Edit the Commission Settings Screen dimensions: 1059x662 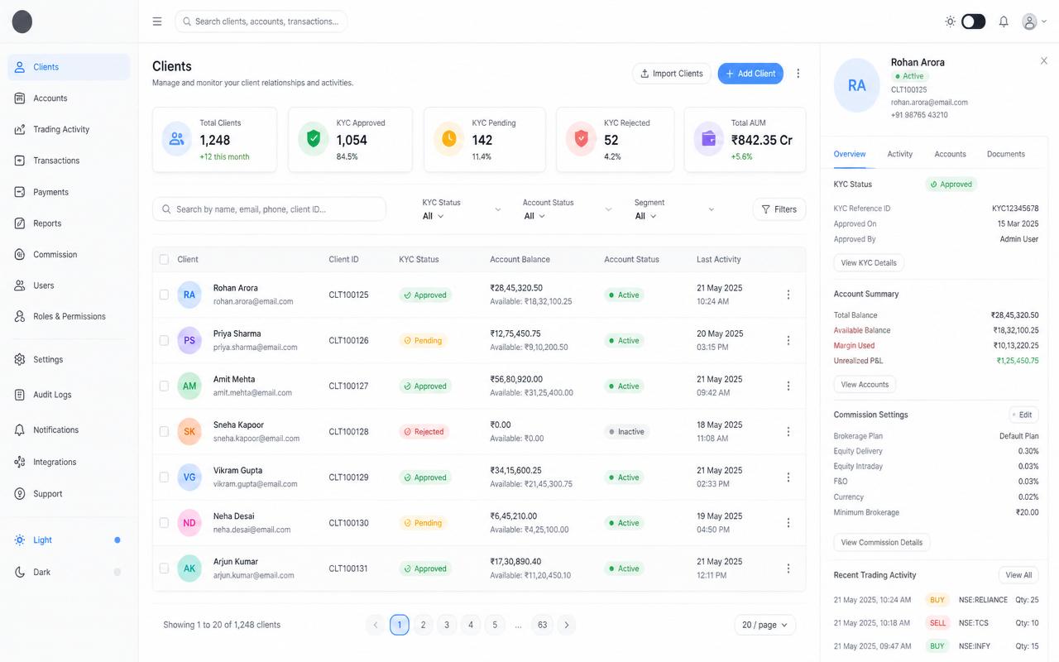point(1023,415)
